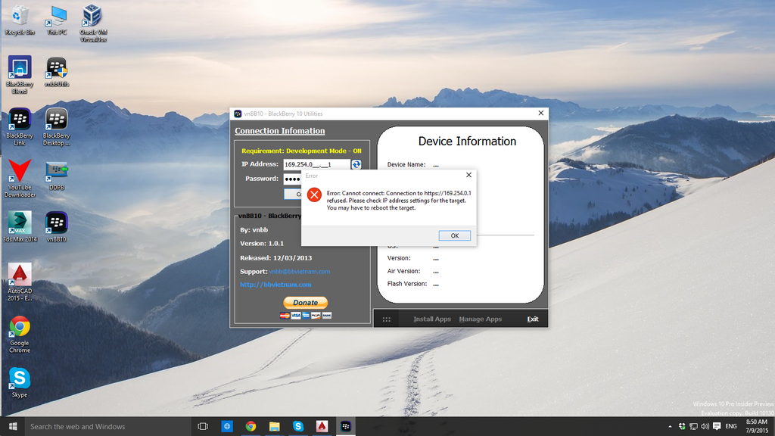Click the "By: vnbb" text
The image size is (775, 436).
coord(254,230)
